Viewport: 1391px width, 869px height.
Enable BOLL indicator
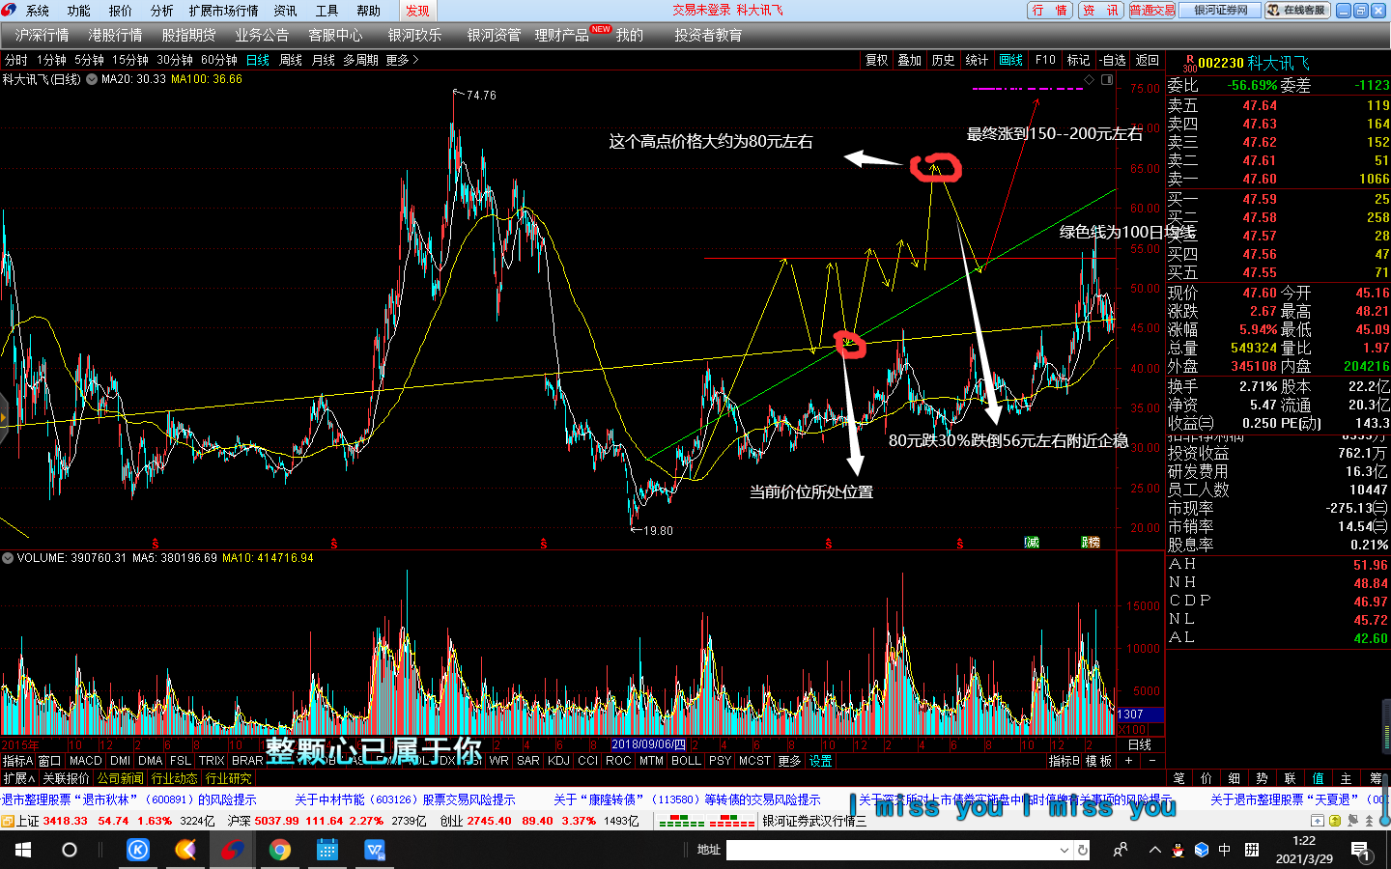point(686,761)
